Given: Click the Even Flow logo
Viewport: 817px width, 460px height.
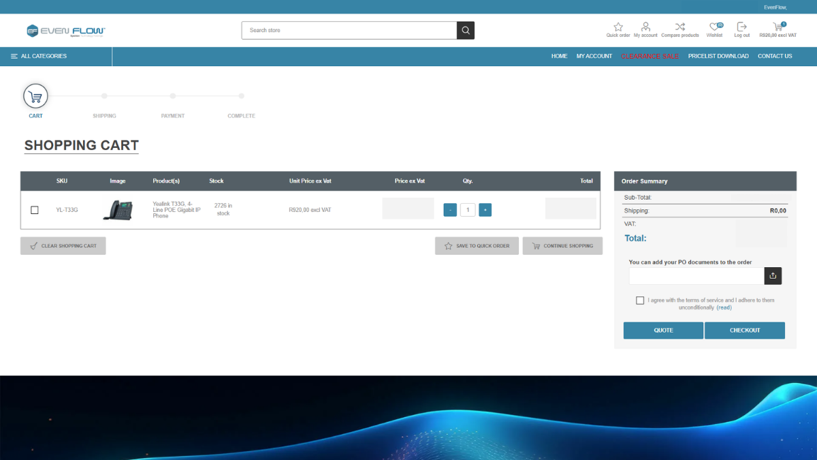Looking at the screenshot, I should point(66,31).
